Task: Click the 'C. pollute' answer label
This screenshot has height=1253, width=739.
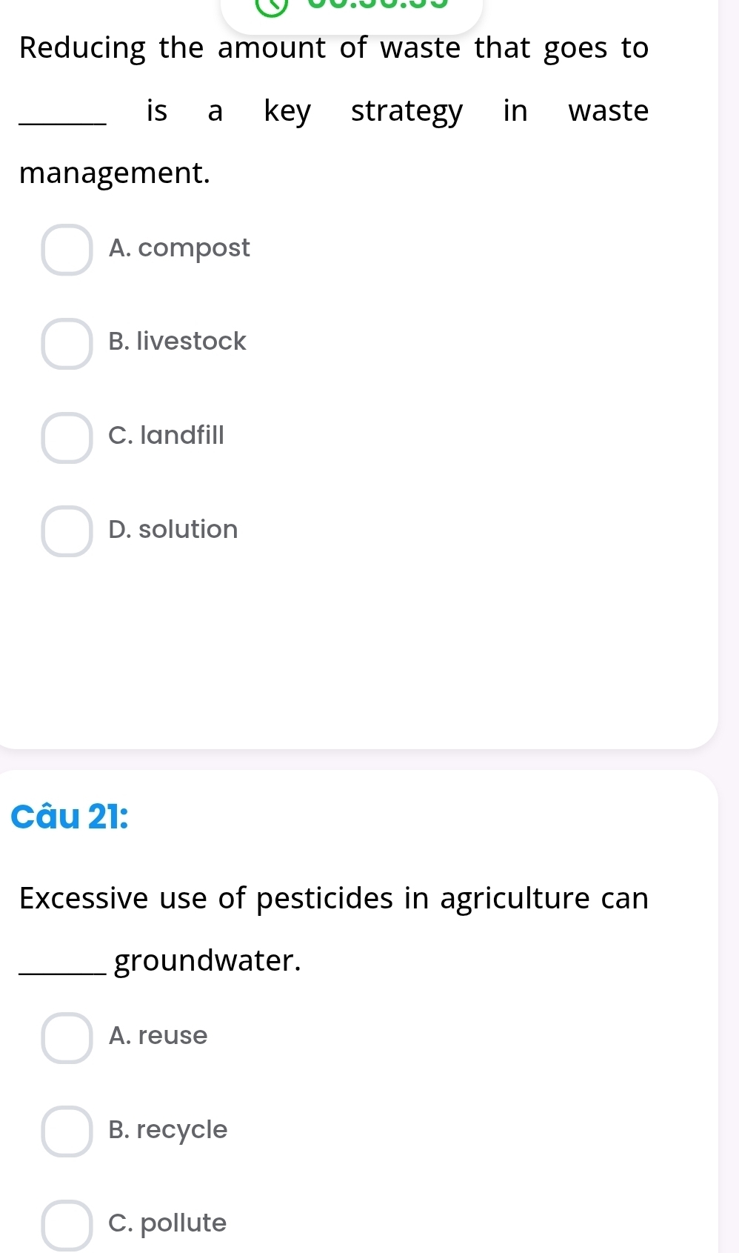Action: [167, 1223]
